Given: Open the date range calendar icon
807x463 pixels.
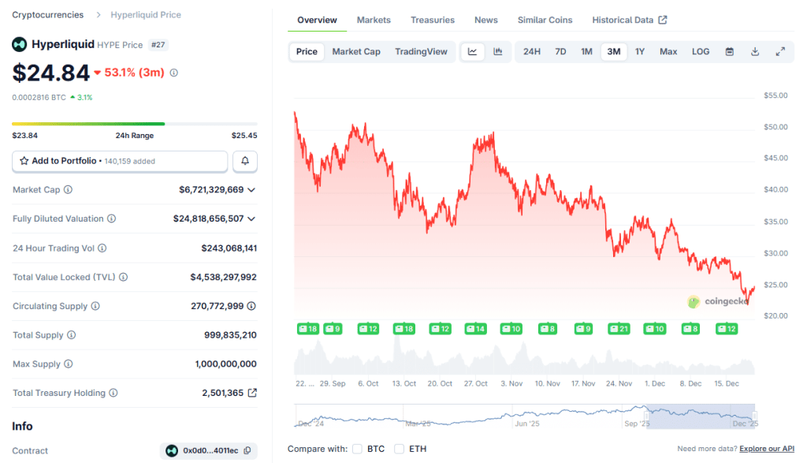Looking at the screenshot, I should tap(729, 50).
